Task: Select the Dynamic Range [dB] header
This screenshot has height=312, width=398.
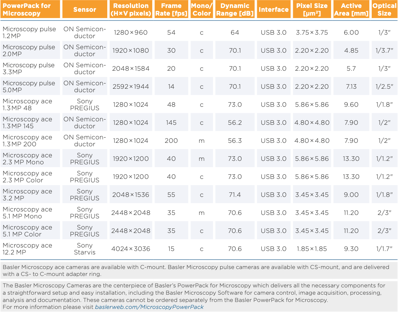Action: [235, 9]
